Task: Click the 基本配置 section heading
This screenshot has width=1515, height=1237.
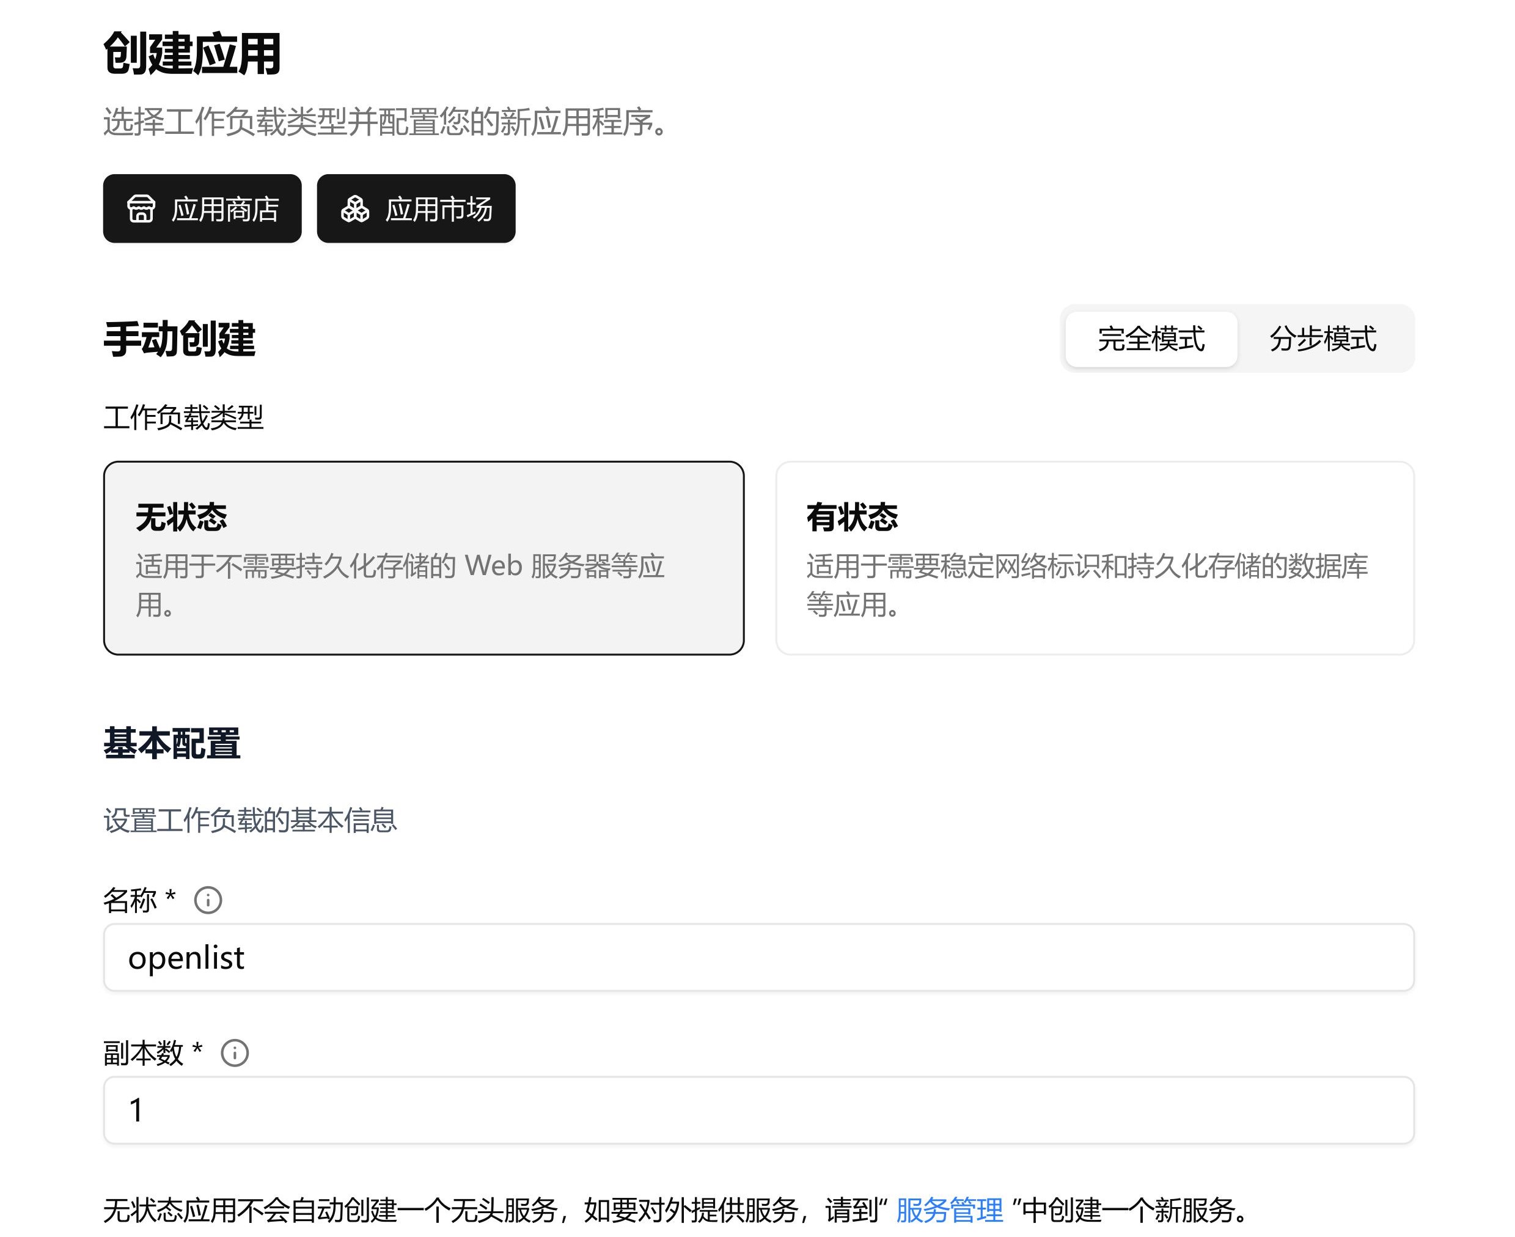Action: pos(172,743)
